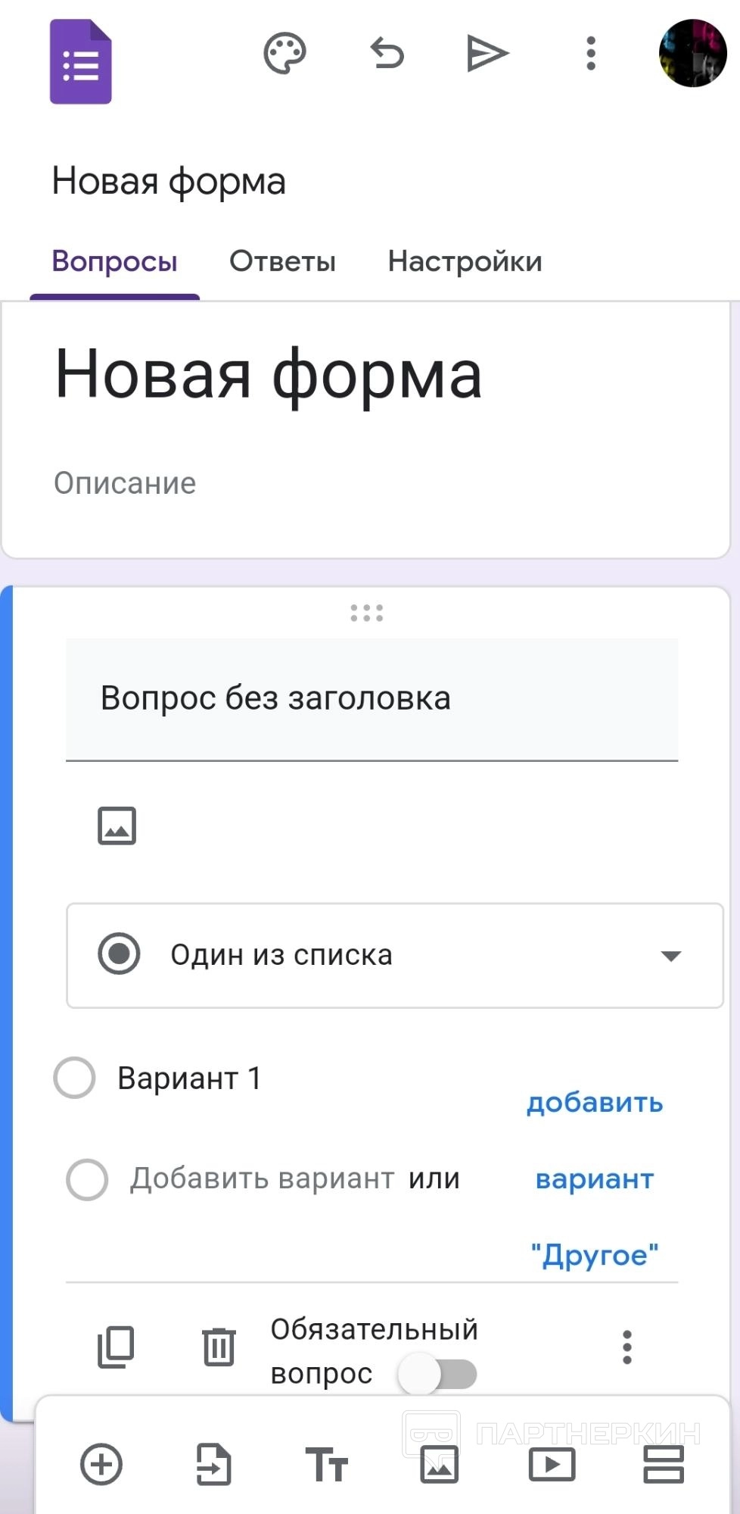Viewport: 740px width, 1514px height.
Task: Add a title and description block
Action: (x=326, y=1464)
